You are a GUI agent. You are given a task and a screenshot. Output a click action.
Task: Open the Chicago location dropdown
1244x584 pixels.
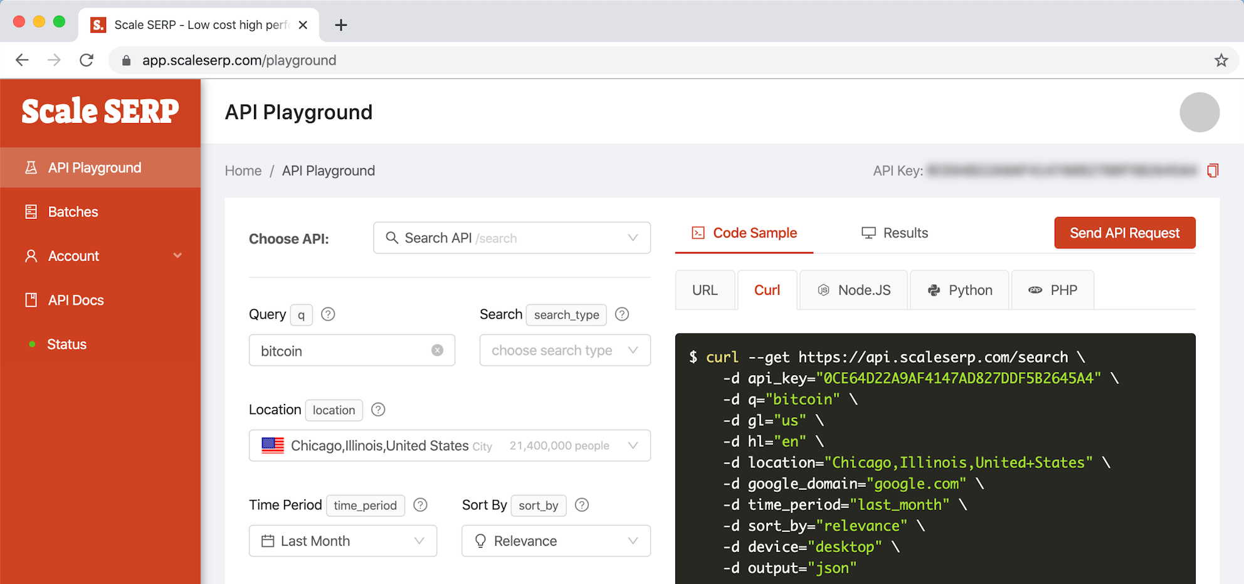coord(449,446)
